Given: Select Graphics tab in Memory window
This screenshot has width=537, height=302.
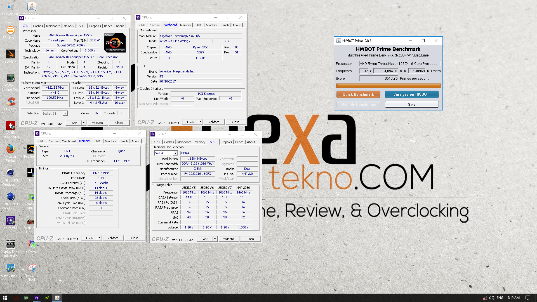Looking at the screenshot, I should 110,141.
